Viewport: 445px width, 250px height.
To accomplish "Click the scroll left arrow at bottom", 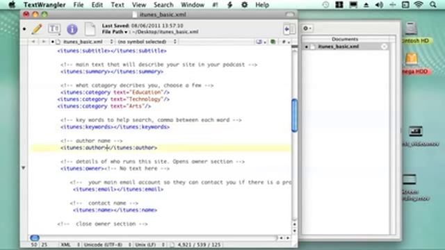I will point(281,238).
